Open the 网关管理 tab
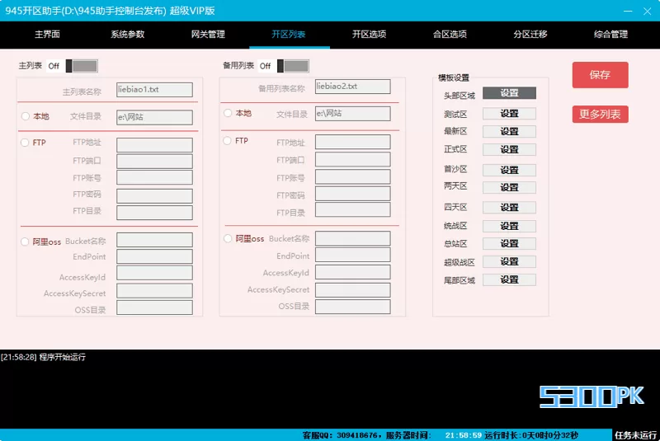This screenshot has width=660, height=441. [x=208, y=34]
